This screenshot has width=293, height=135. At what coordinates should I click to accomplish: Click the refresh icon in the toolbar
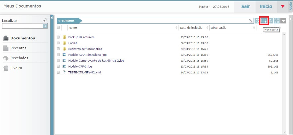pos(257,21)
